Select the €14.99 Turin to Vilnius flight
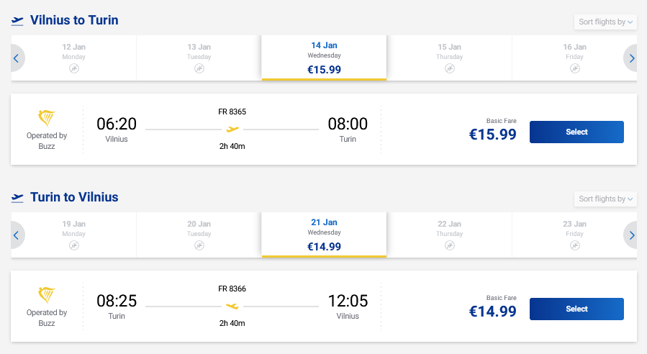 pos(576,309)
